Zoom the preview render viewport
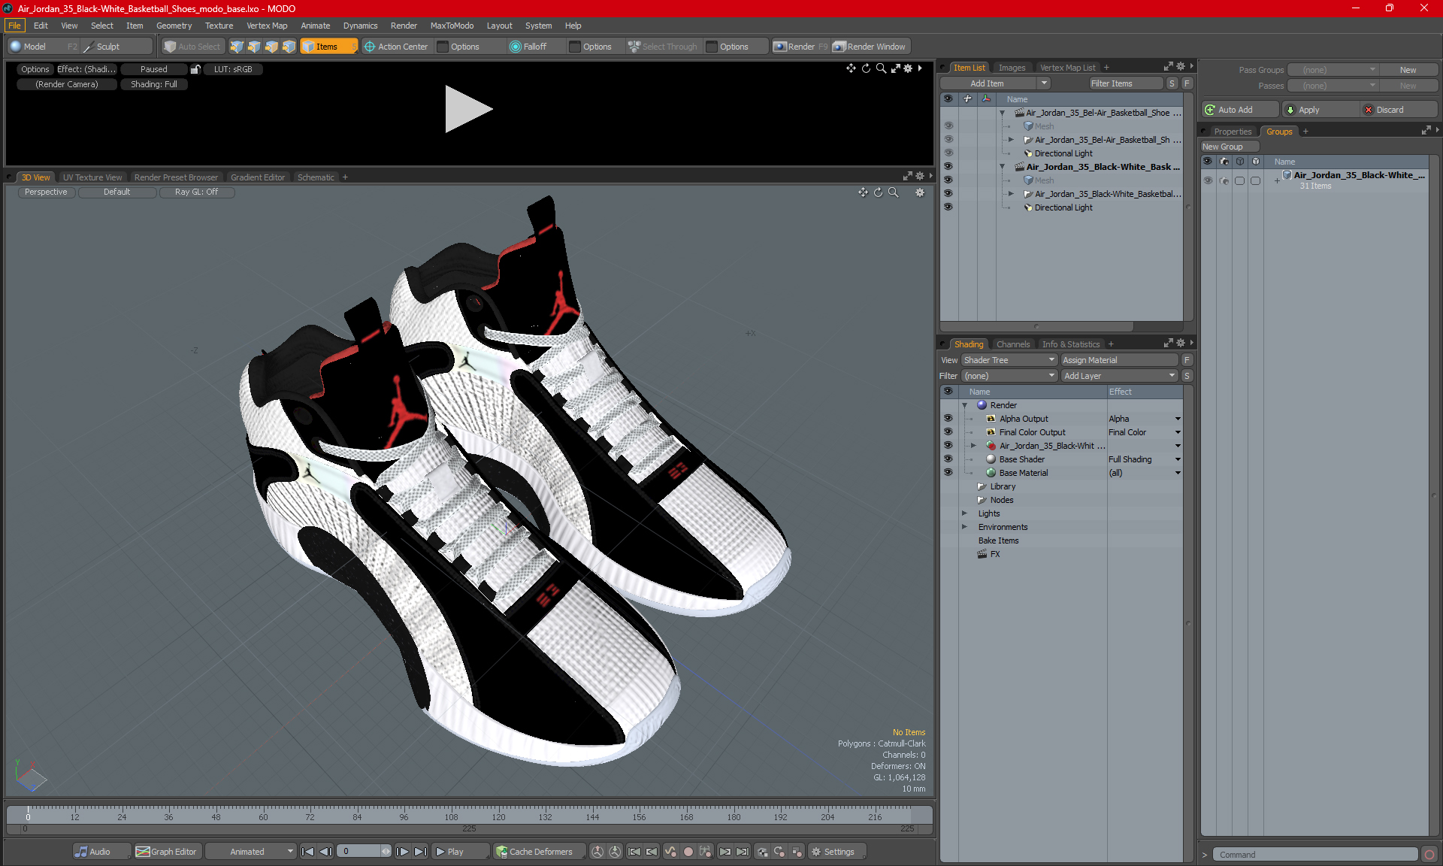This screenshot has width=1443, height=866. 881,68
